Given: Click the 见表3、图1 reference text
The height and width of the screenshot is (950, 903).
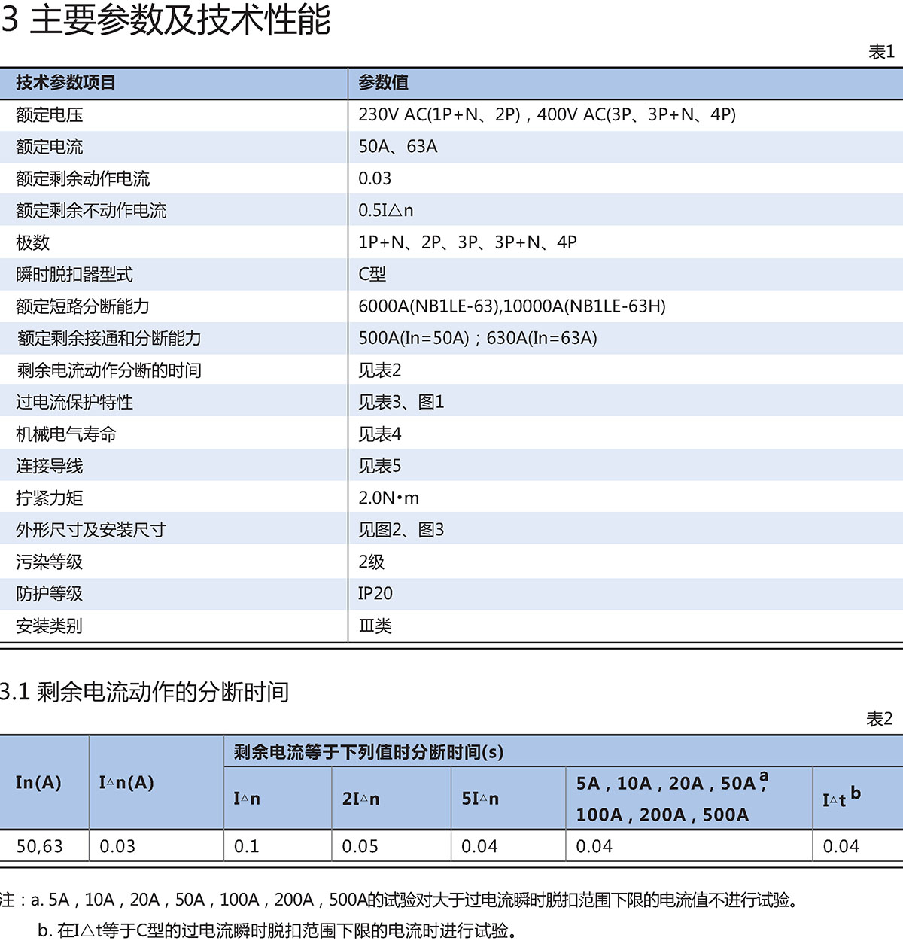Looking at the screenshot, I should 400,403.
